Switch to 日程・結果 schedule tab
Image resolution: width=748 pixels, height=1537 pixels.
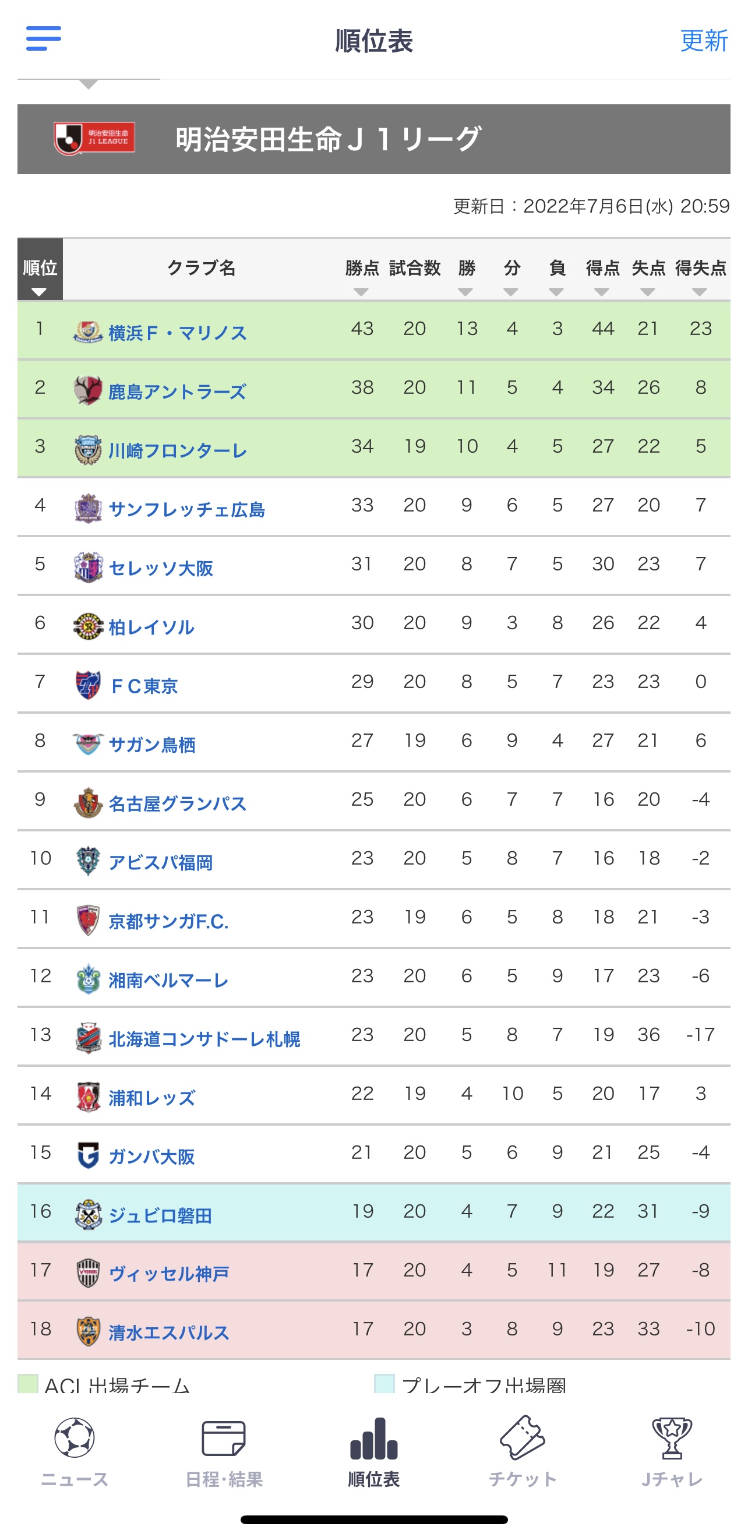click(x=224, y=1450)
